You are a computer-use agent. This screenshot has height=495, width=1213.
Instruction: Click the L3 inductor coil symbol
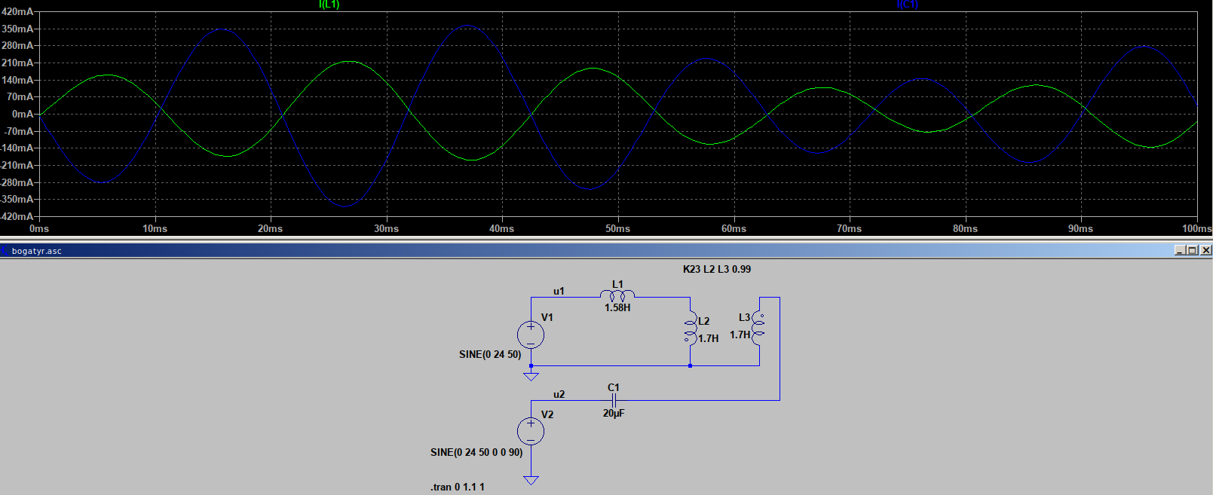coord(758,328)
